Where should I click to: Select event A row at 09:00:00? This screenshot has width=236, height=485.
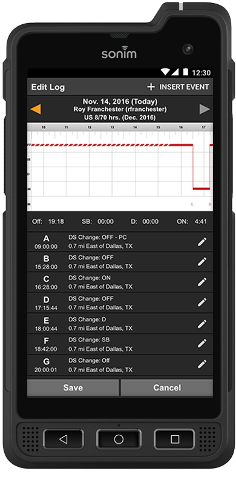(120, 242)
